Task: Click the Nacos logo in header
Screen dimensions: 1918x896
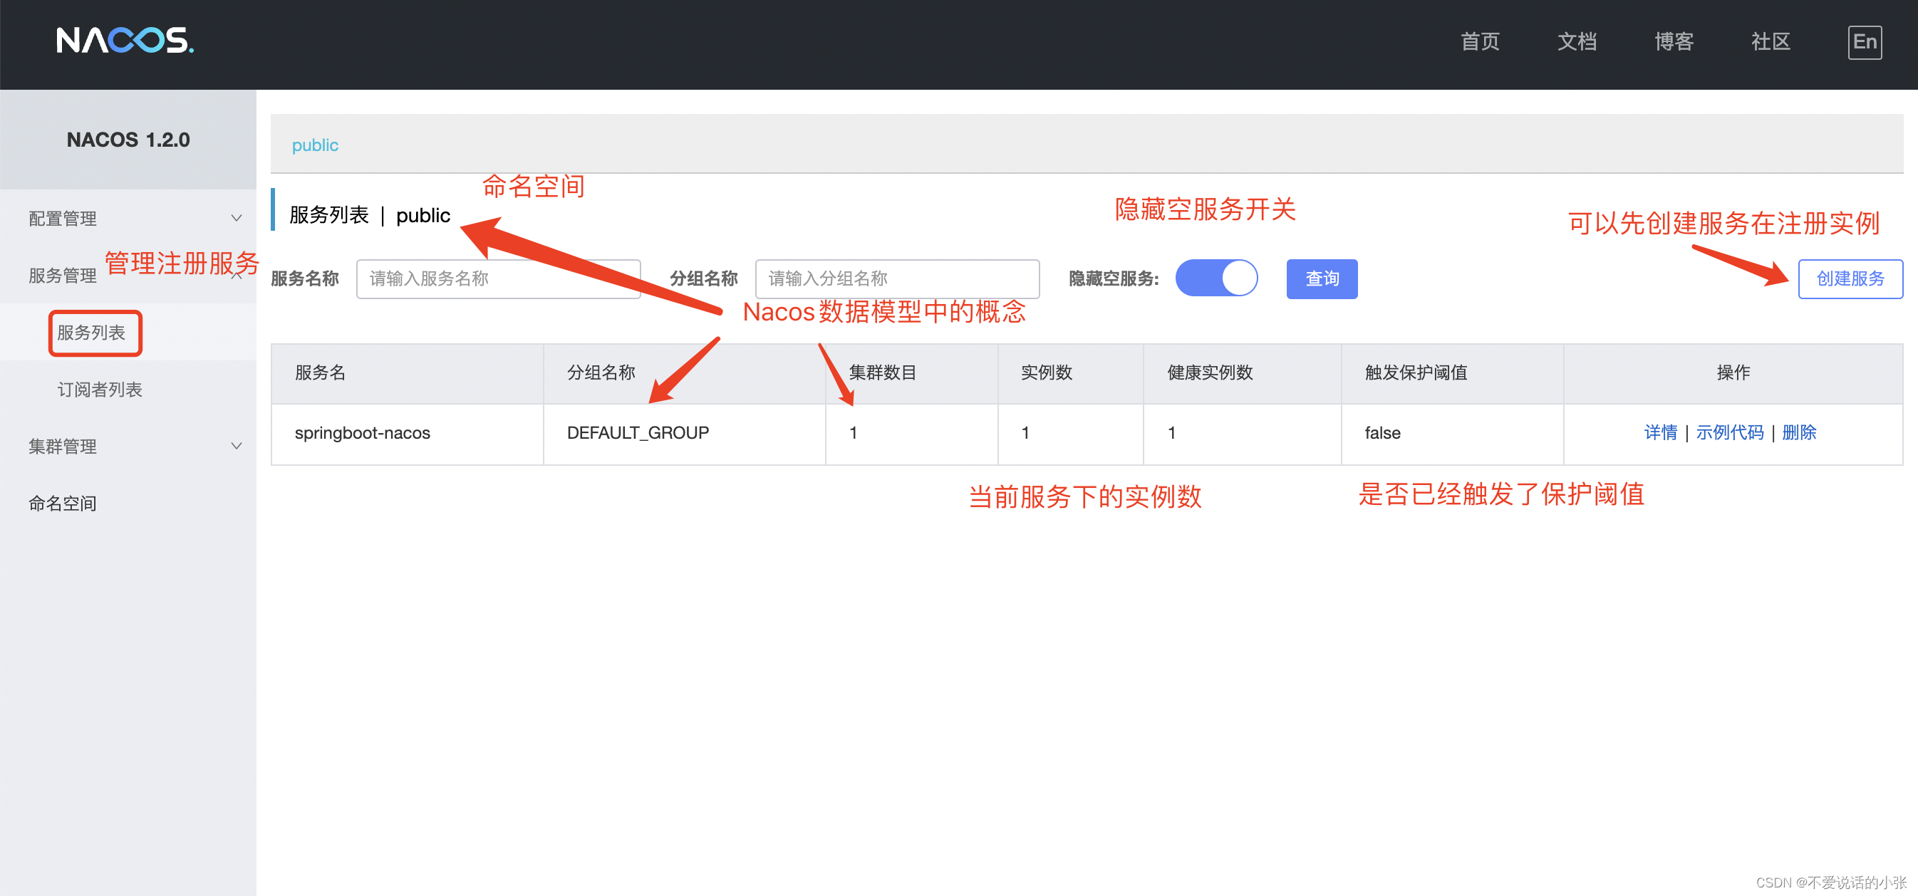Action: click(x=125, y=41)
